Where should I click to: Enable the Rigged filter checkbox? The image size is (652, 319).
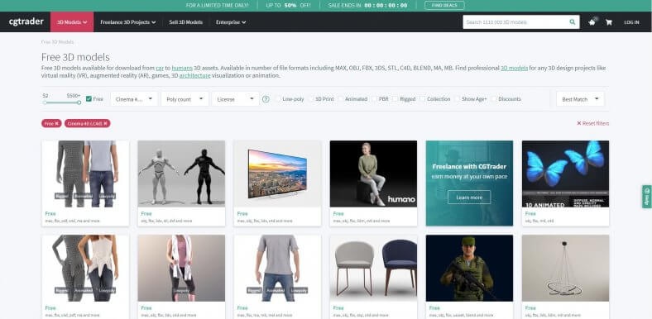[x=396, y=99]
